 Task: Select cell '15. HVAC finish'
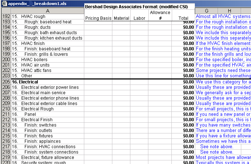(48, 43)
